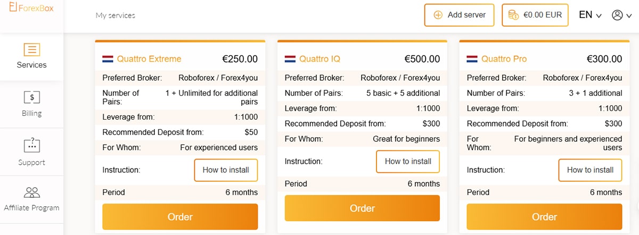Select My services breadcrumb text
Viewport: 639px width, 235px height.
click(116, 15)
